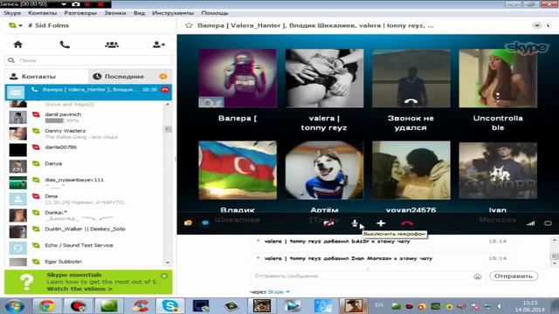Open call quality signal bars icon
Image resolution: width=559 pixels, height=314 pixels.
pyautogui.click(x=531, y=223)
